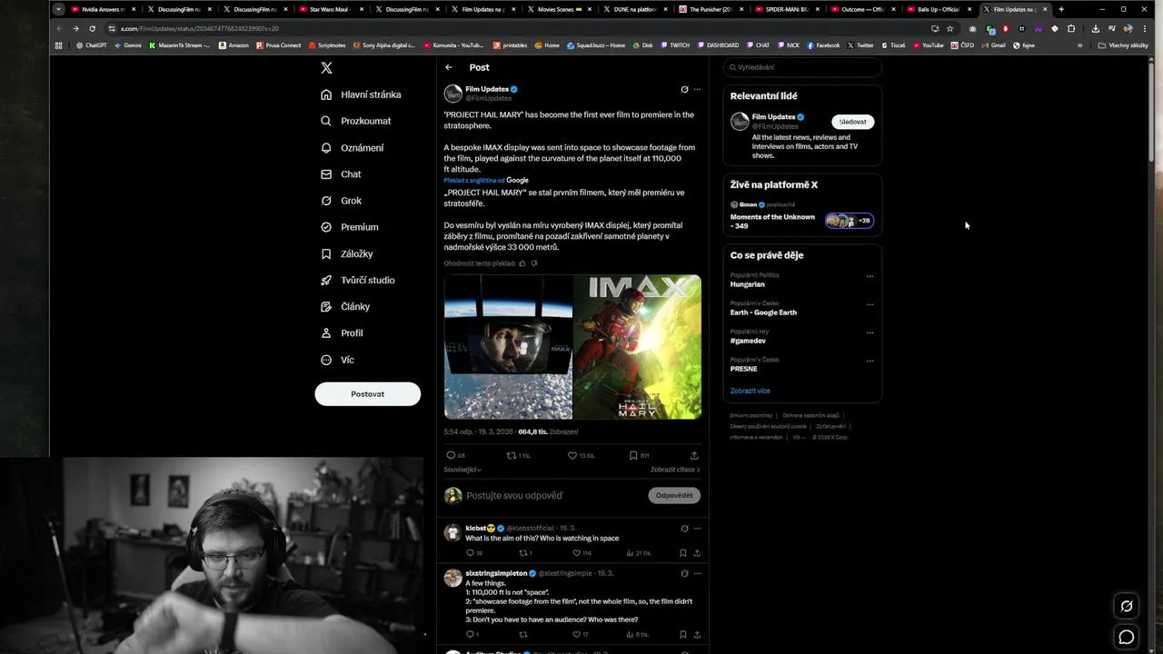This screenshot has width=1163, height=654.
Task: Open Premium page
Action: 350,227
